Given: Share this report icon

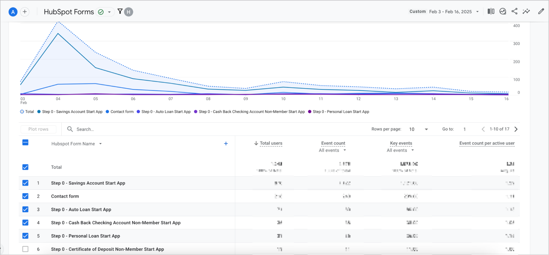Looking at the screenshot, I should (514, 12).
